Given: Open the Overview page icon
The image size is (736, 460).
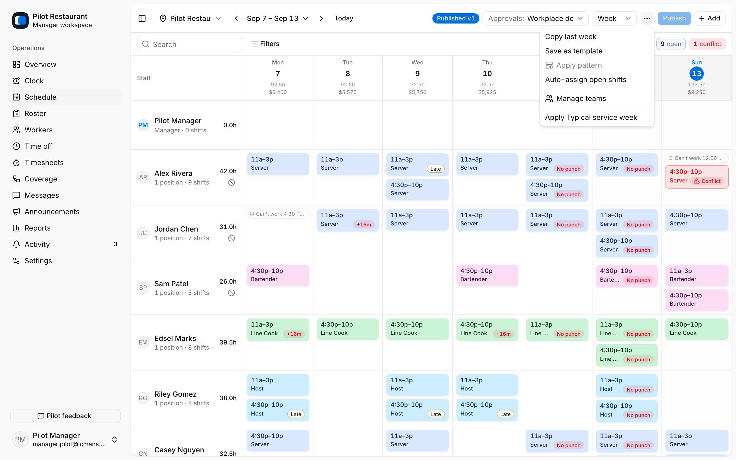Looking at the screenshot, I should click(x=16, y=64).
